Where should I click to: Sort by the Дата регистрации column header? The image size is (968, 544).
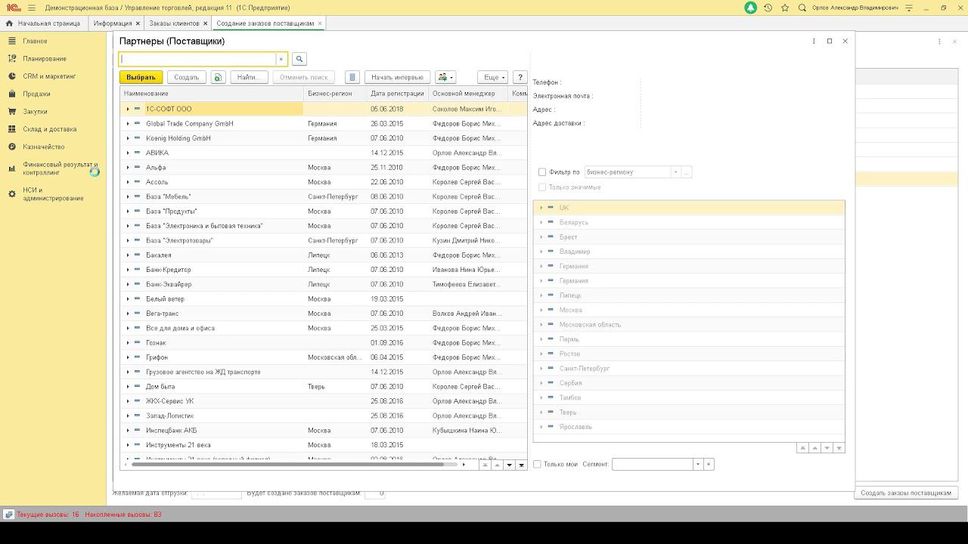(x=397, y=94)
